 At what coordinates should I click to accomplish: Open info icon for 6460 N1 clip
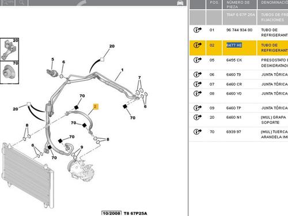198,117
